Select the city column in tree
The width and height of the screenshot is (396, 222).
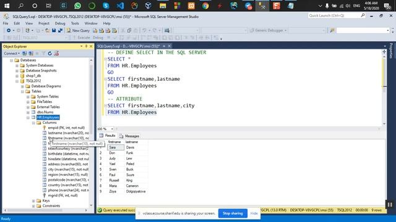click(x=68, y=170)
